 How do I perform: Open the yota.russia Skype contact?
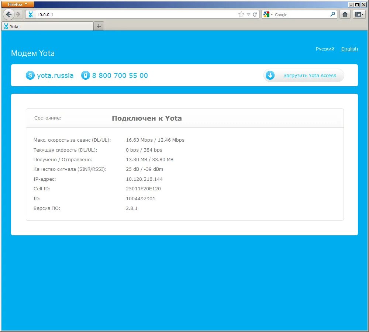(x=55, y=76)
